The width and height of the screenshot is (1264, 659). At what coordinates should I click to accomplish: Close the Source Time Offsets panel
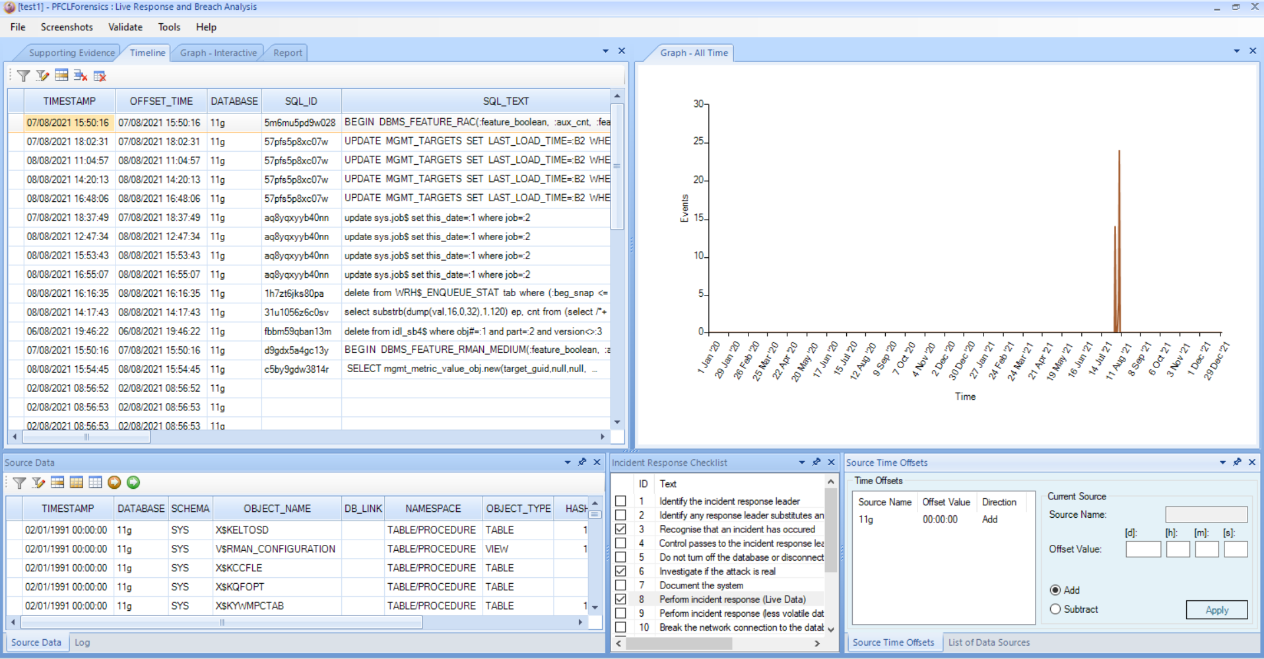1252,462
